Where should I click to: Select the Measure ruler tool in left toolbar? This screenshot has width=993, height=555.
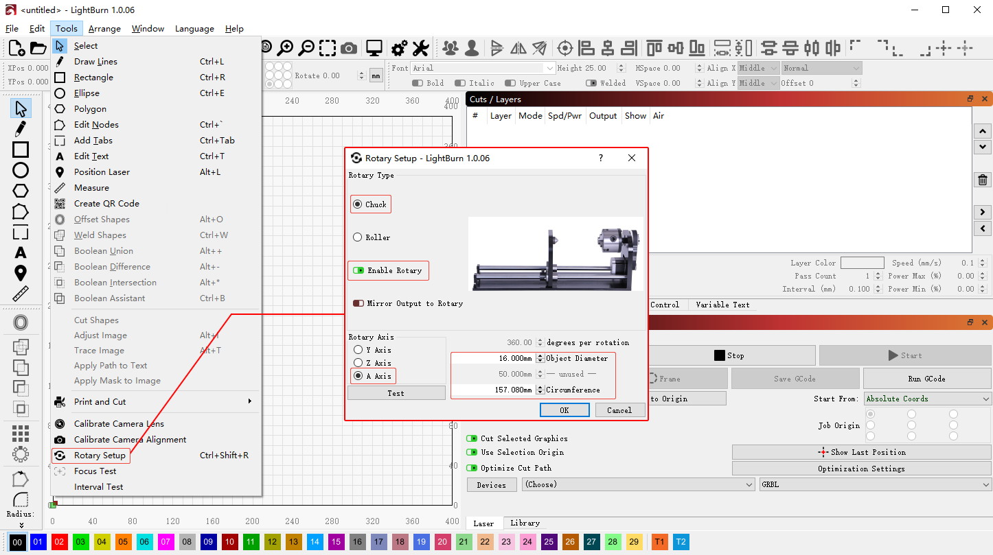(21, 294)
